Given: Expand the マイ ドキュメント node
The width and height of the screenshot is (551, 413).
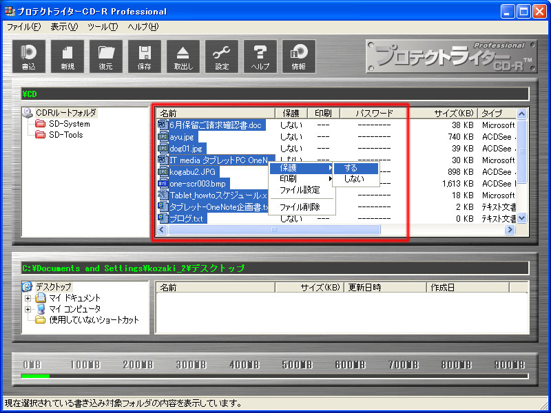Looking at the screenshot, I should 28,299.
